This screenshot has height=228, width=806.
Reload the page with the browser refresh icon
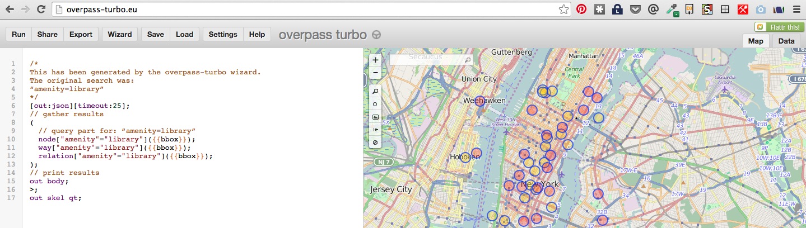click(41, 9)
